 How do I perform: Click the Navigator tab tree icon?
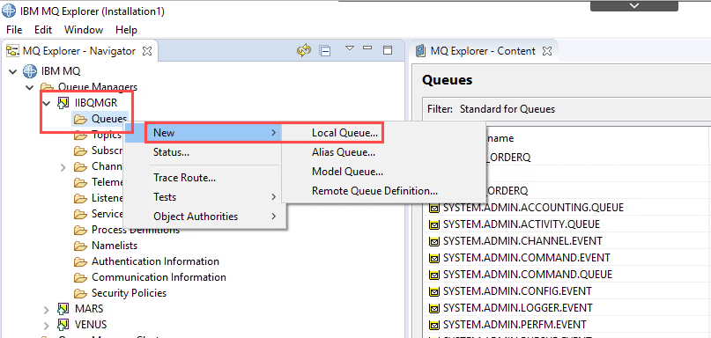coord(12,51)
